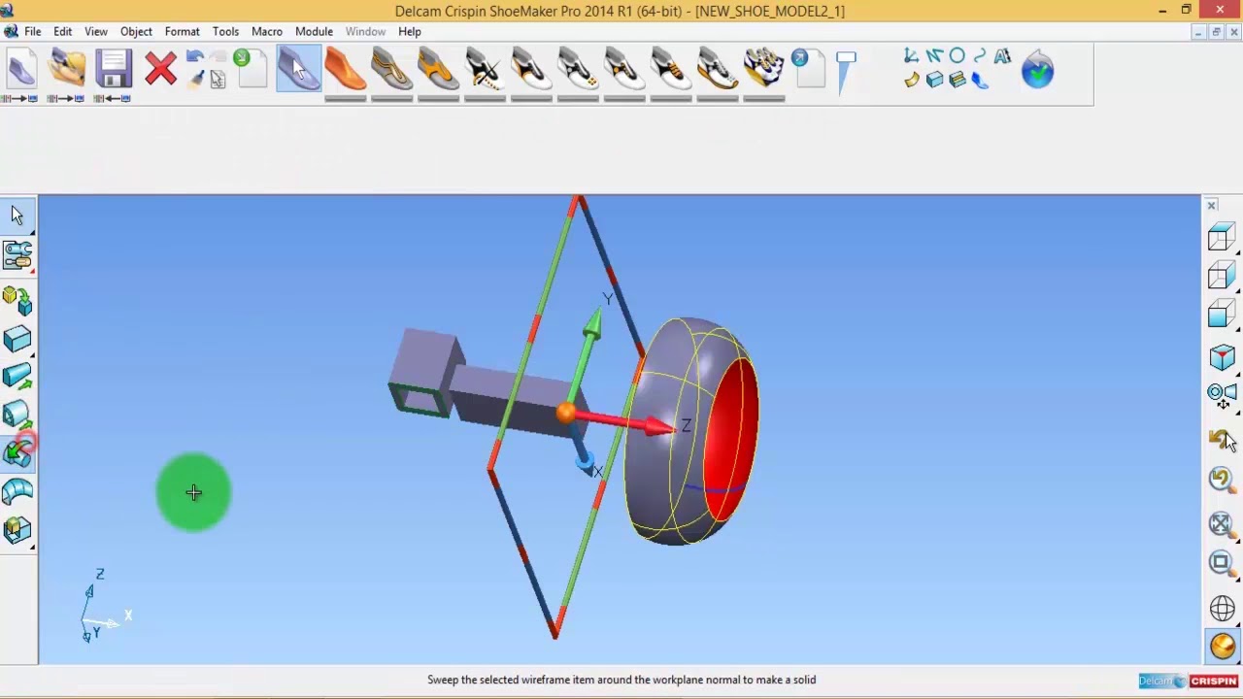Click the grey shoe with yellow lines icon
The height and width of the screenshot is (699, 1243).
(392, 70)
